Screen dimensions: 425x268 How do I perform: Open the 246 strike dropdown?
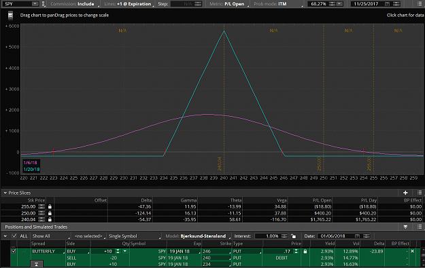[216, 251]
